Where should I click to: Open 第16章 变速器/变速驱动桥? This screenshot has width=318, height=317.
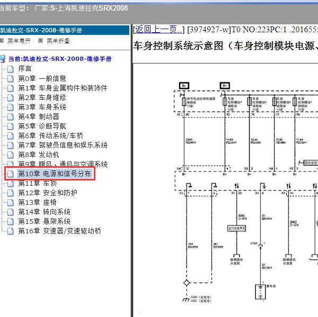[59, 231]
